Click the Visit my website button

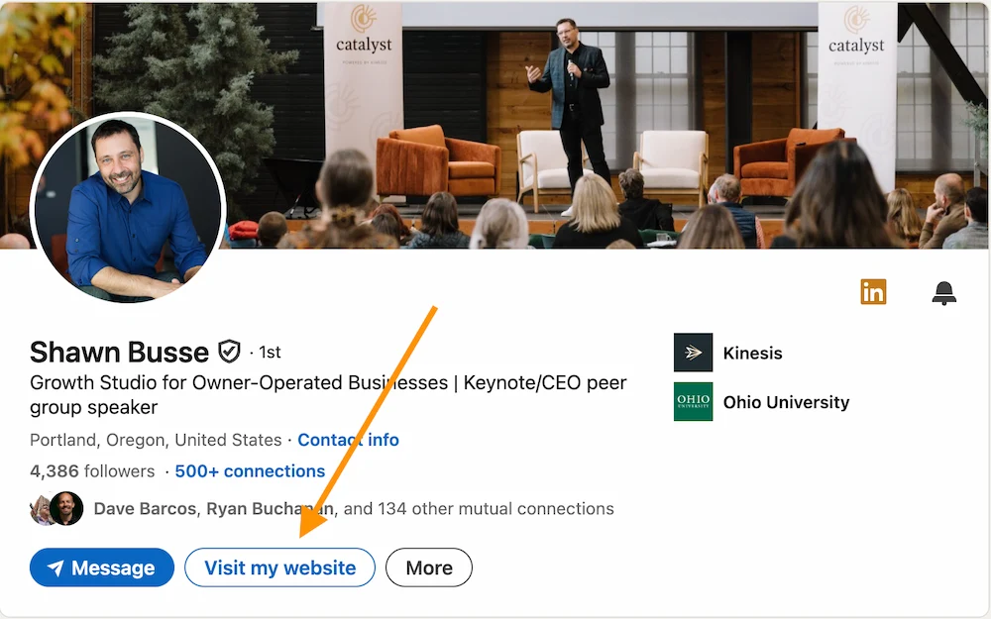coord(279,567)
